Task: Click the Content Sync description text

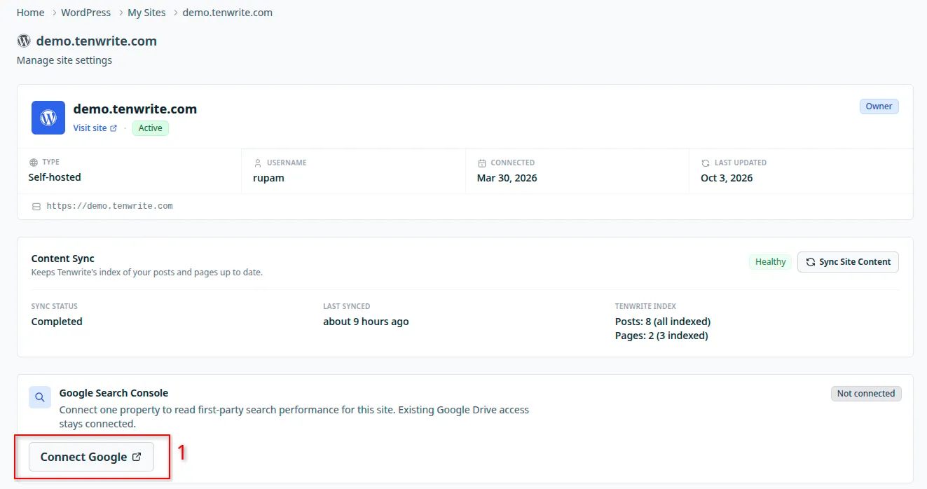Action: pos(147,273)
